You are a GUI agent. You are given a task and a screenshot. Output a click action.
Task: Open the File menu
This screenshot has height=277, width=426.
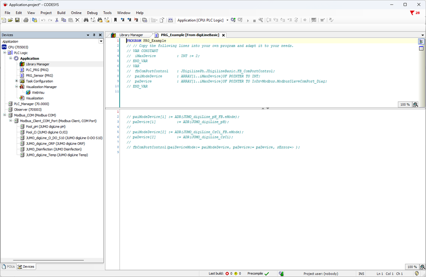pos(8,13)
